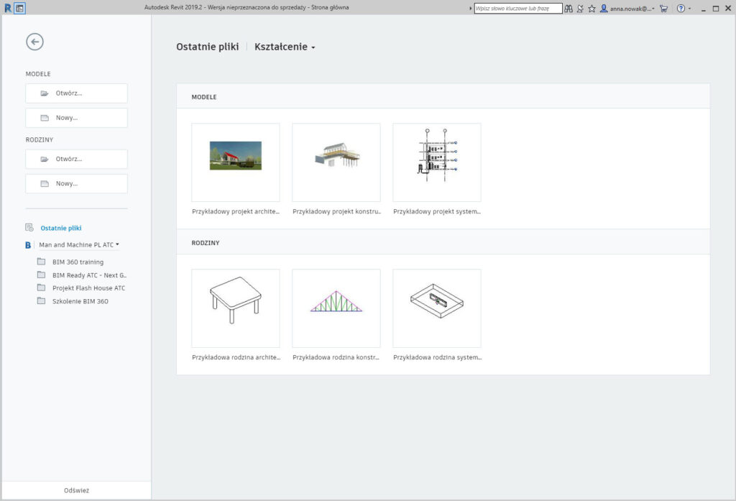Click the circular back arrow button
736x501 pixels.
point(34,42)
